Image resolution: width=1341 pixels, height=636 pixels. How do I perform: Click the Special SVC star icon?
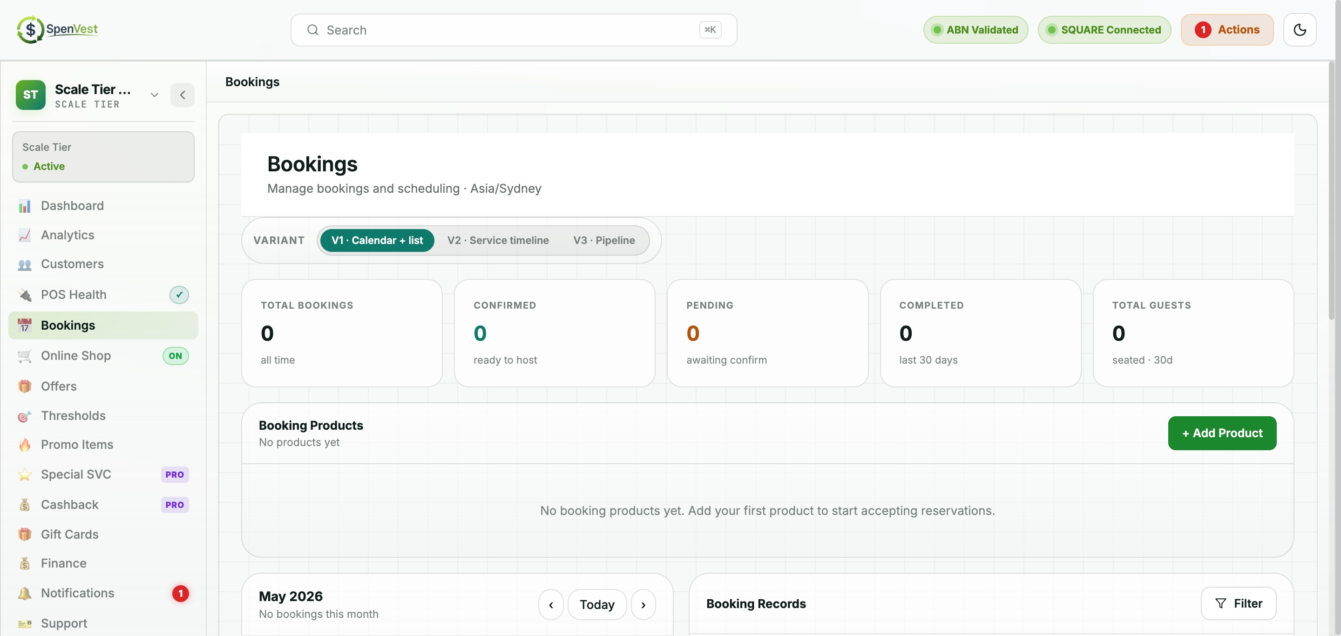25,474
